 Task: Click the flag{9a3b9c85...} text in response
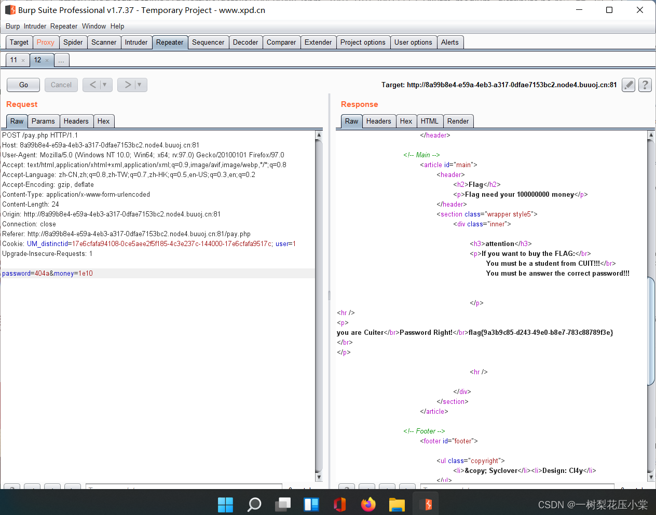point(541,333)
